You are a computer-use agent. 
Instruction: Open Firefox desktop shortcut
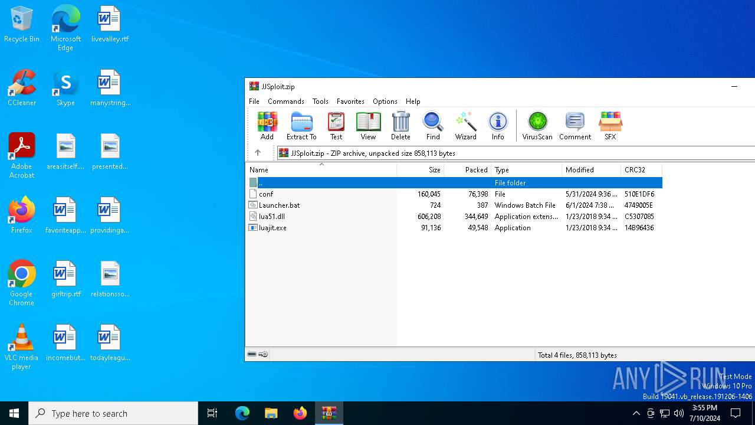tap(22, 215)
